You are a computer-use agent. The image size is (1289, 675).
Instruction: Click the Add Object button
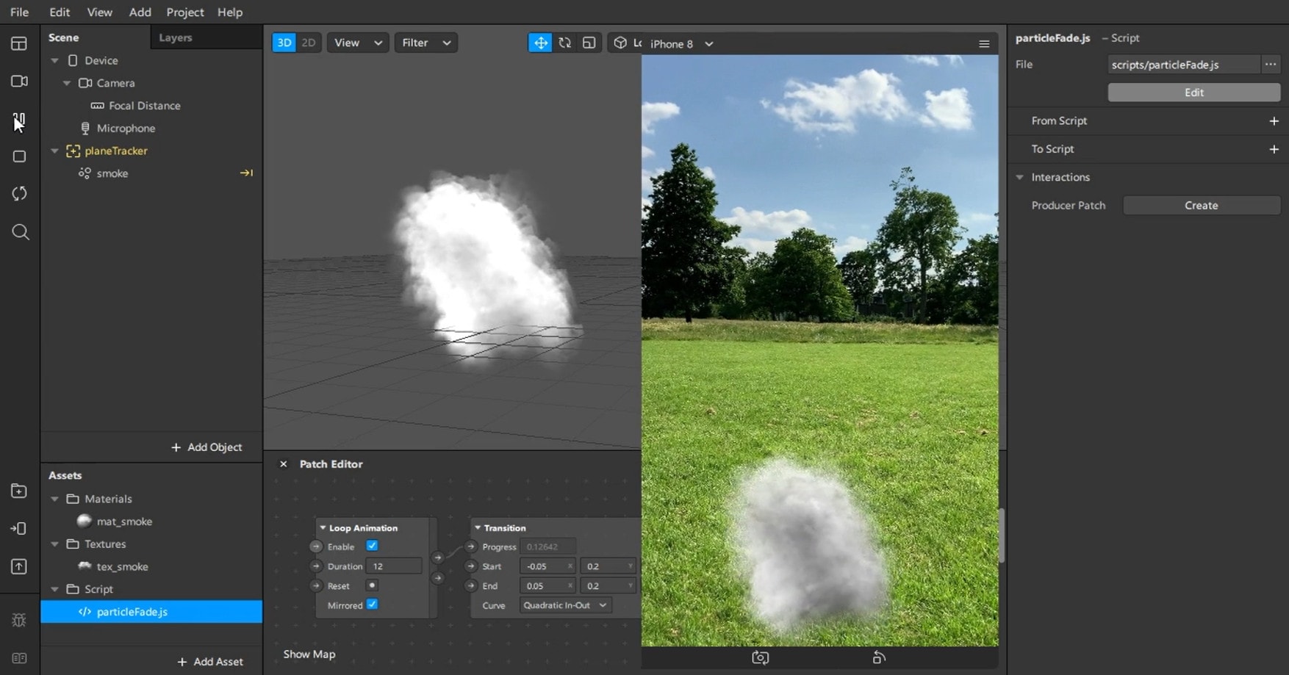pyautogui.click(x=207, y=447)
